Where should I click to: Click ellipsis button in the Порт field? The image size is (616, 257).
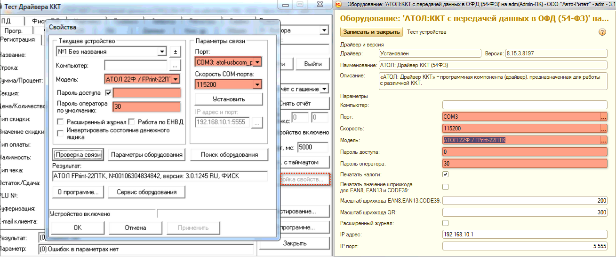[603, 116]
